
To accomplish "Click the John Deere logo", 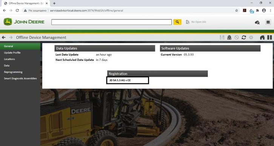I will pyautogui.click(x=24, y=22).
